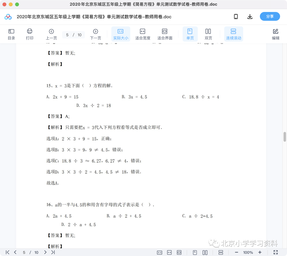The image size is (287, 256).
Task: Switch to 单页 single page layout
Action: pos(190,34)
